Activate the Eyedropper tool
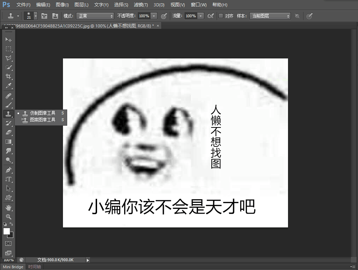 [x=8, y=86]
